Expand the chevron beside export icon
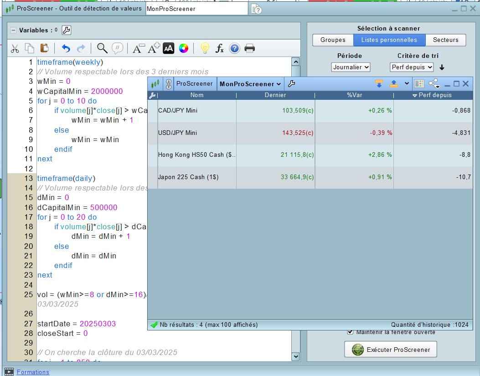This screenshot has height=376, width=480. [x=407, y=83]
